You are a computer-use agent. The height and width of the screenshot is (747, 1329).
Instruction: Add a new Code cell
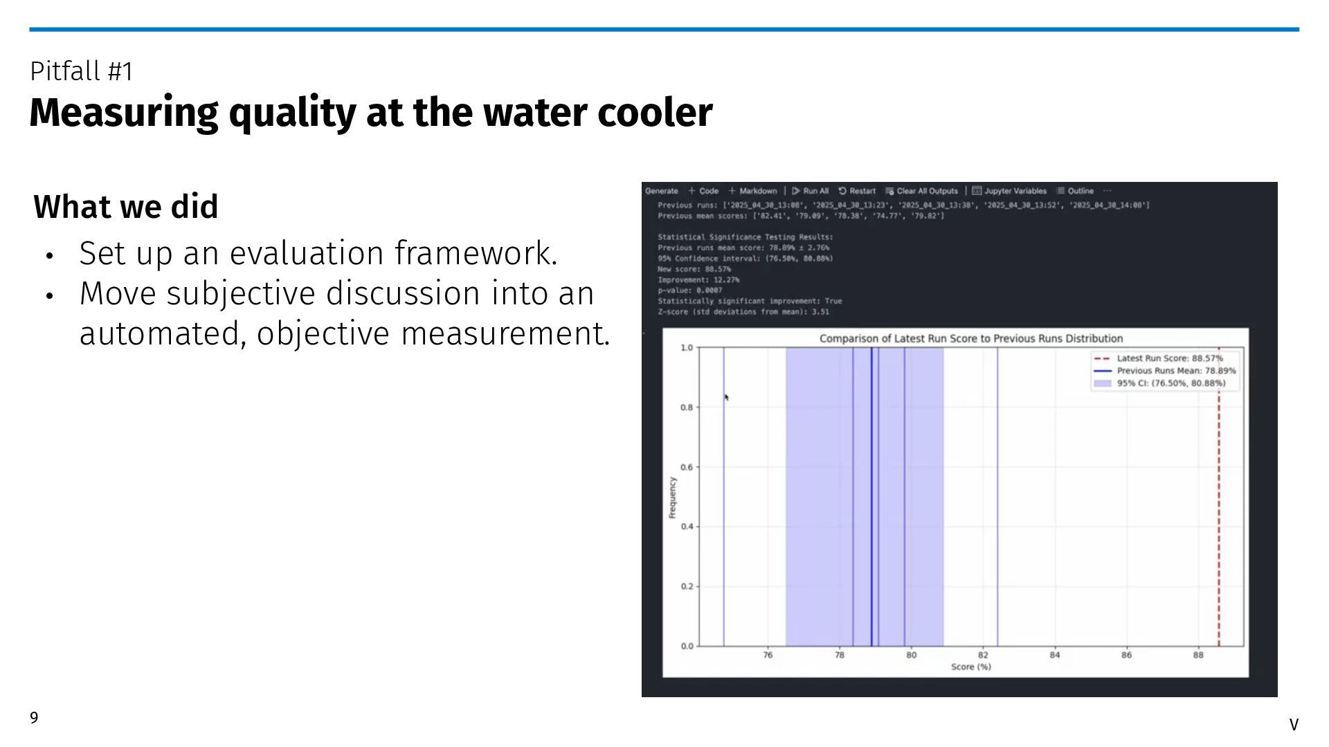click(x=704, y=191)
